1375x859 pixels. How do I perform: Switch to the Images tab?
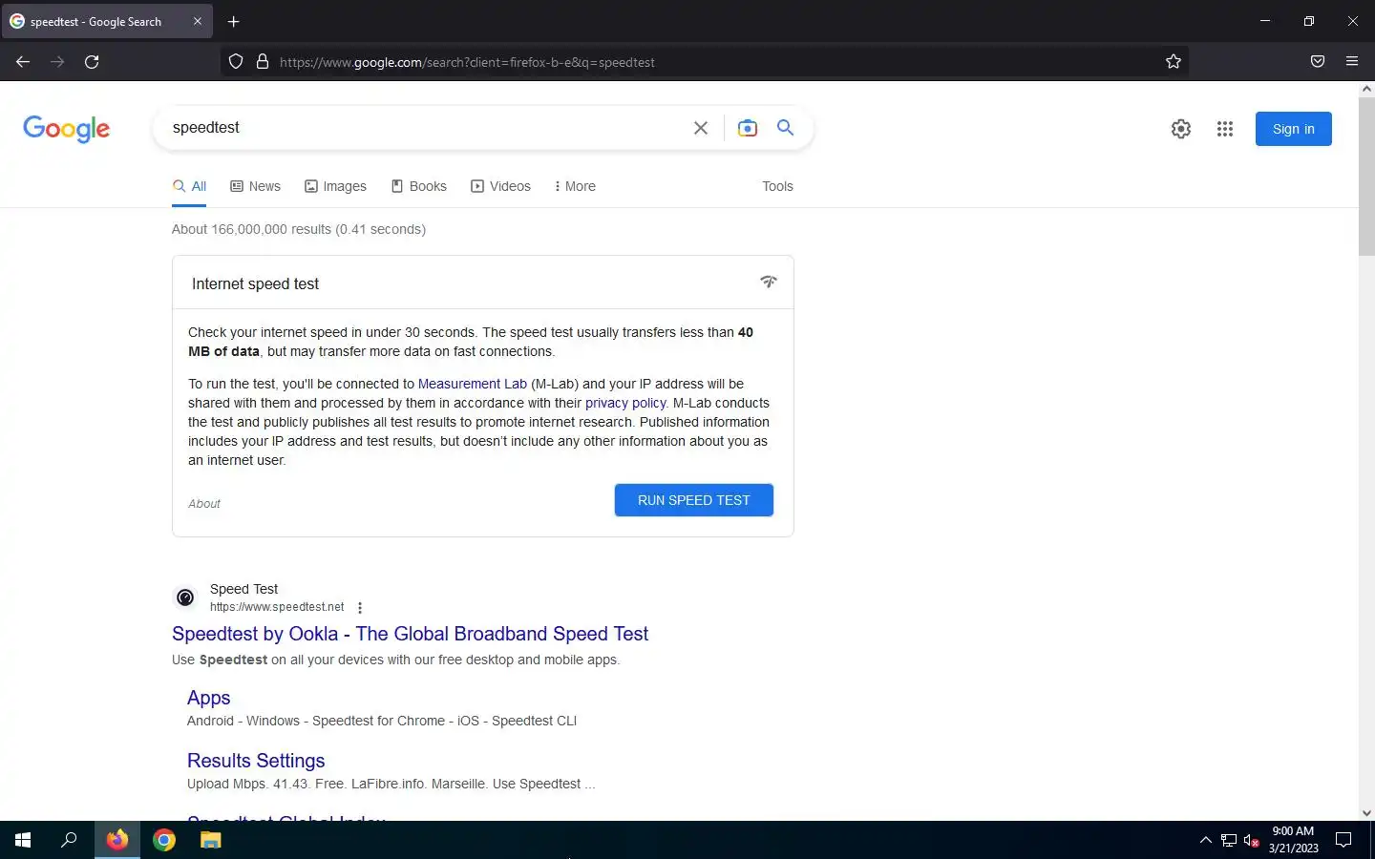pyautogui.click(x=335, y=186)
